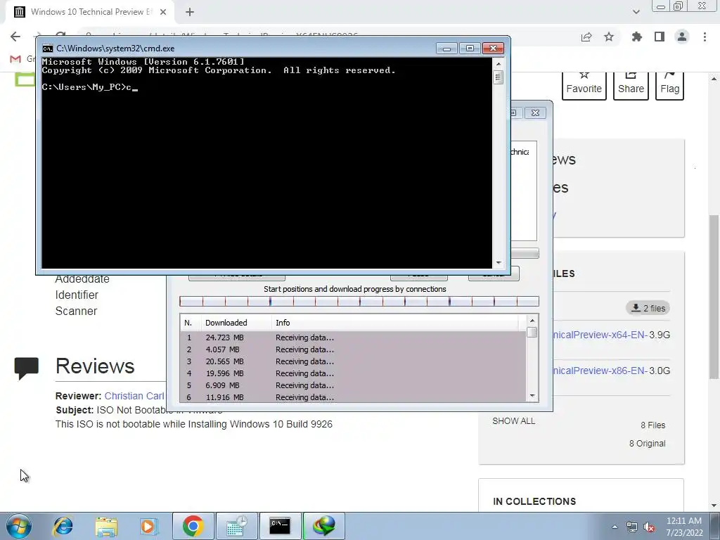Click the Scanner metadata label
The image size is (720, 540).
coord(76,311)
